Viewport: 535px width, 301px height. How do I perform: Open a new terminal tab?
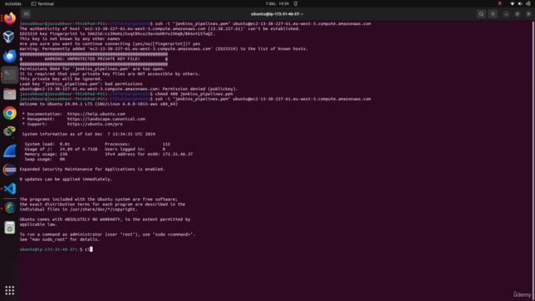coord(26,14)
